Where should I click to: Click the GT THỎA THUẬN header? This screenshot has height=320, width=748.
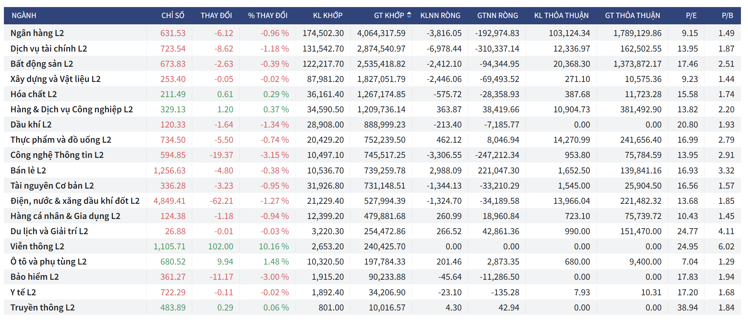[x=632, y=16]
